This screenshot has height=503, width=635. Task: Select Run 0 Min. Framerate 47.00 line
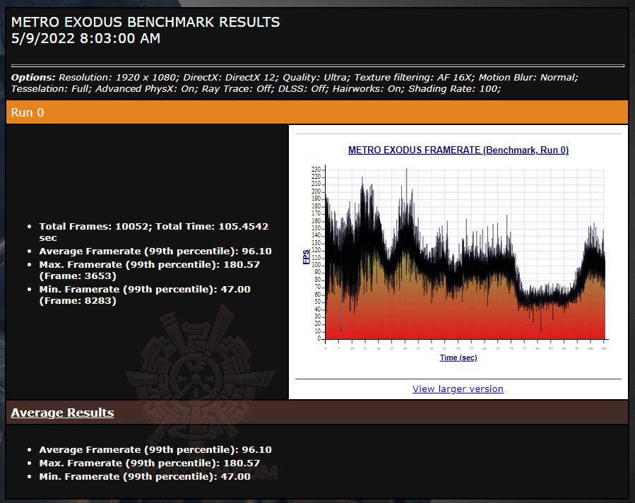click(145, 295)
